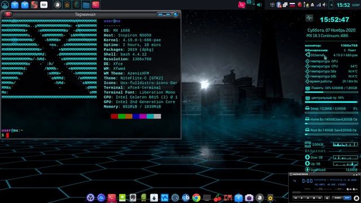361x203 pixels.
Task: Launch the red CM icon in dock
Action: click(228, 197)
